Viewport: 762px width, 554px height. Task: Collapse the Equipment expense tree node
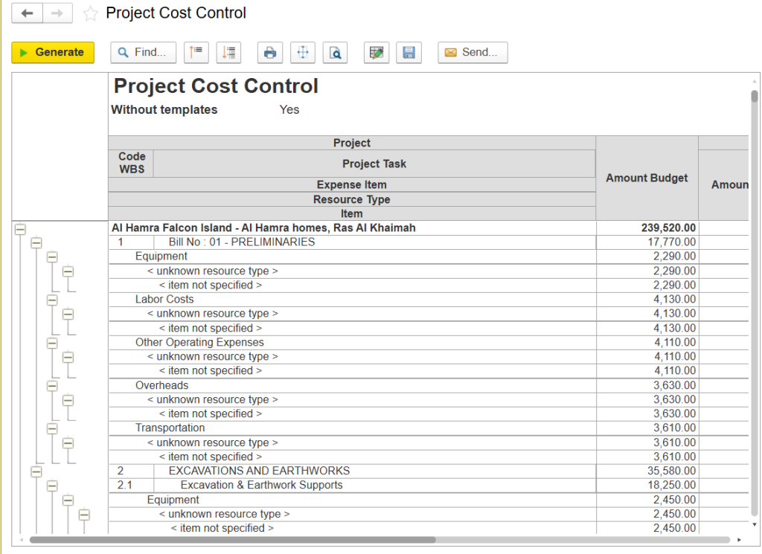tap(51, 257)
